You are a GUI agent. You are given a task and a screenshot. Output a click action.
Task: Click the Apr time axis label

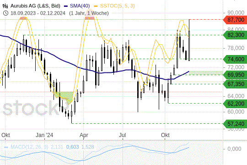84,135
